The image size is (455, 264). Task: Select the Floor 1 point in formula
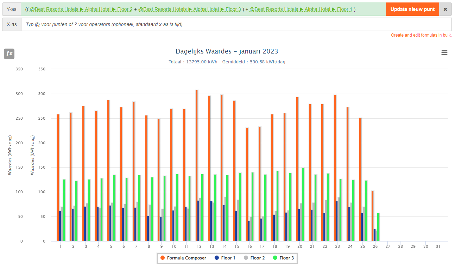pos(301,10)
